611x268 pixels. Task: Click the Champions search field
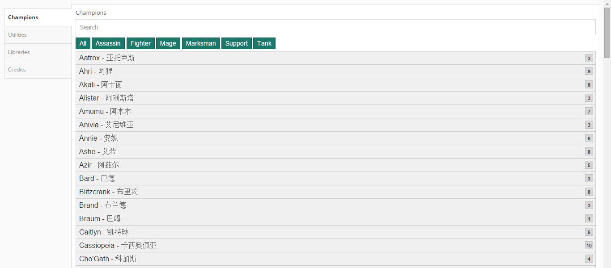click(335, 27)
